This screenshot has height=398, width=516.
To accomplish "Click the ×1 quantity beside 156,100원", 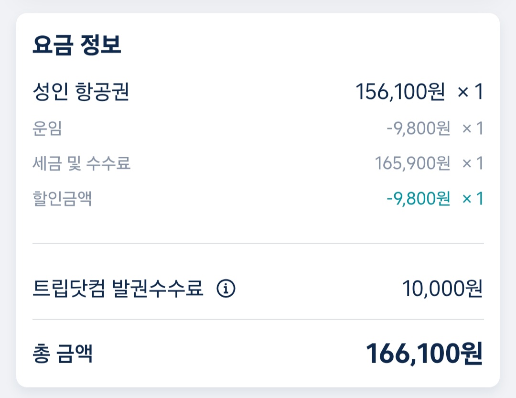I will (471, 92).
